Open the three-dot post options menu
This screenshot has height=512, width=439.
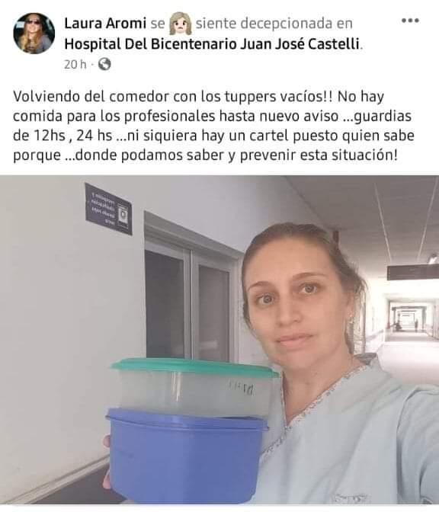click(410, 21)
